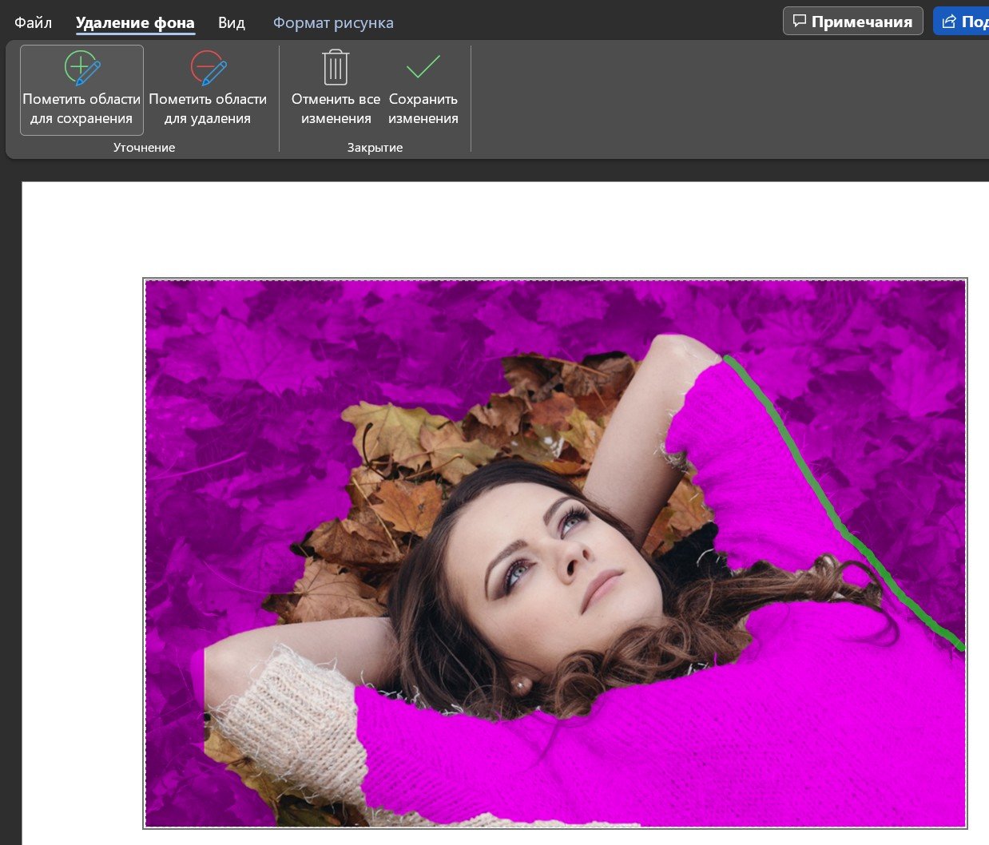Select the 'Пометить области для удаления' pencil tool
The image size is (989, 845).
point(208,89)
